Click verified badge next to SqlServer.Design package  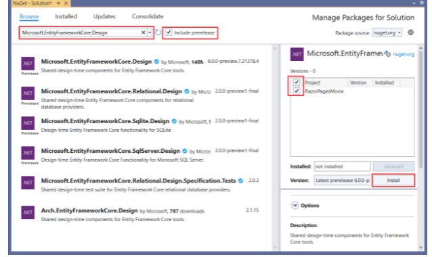coord(185,151)
